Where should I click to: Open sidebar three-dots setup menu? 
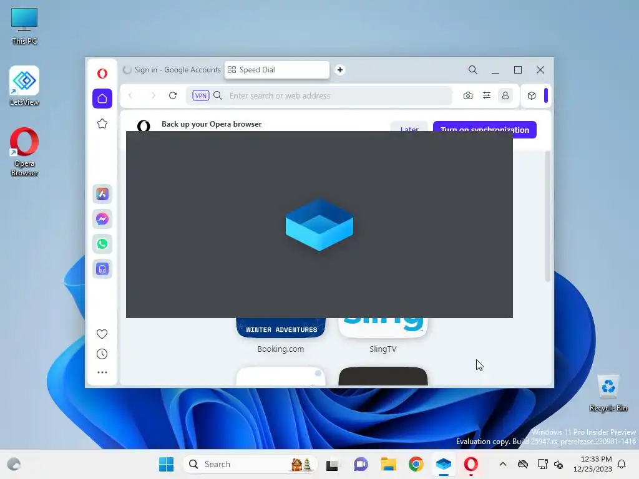(x=102, y=372)
